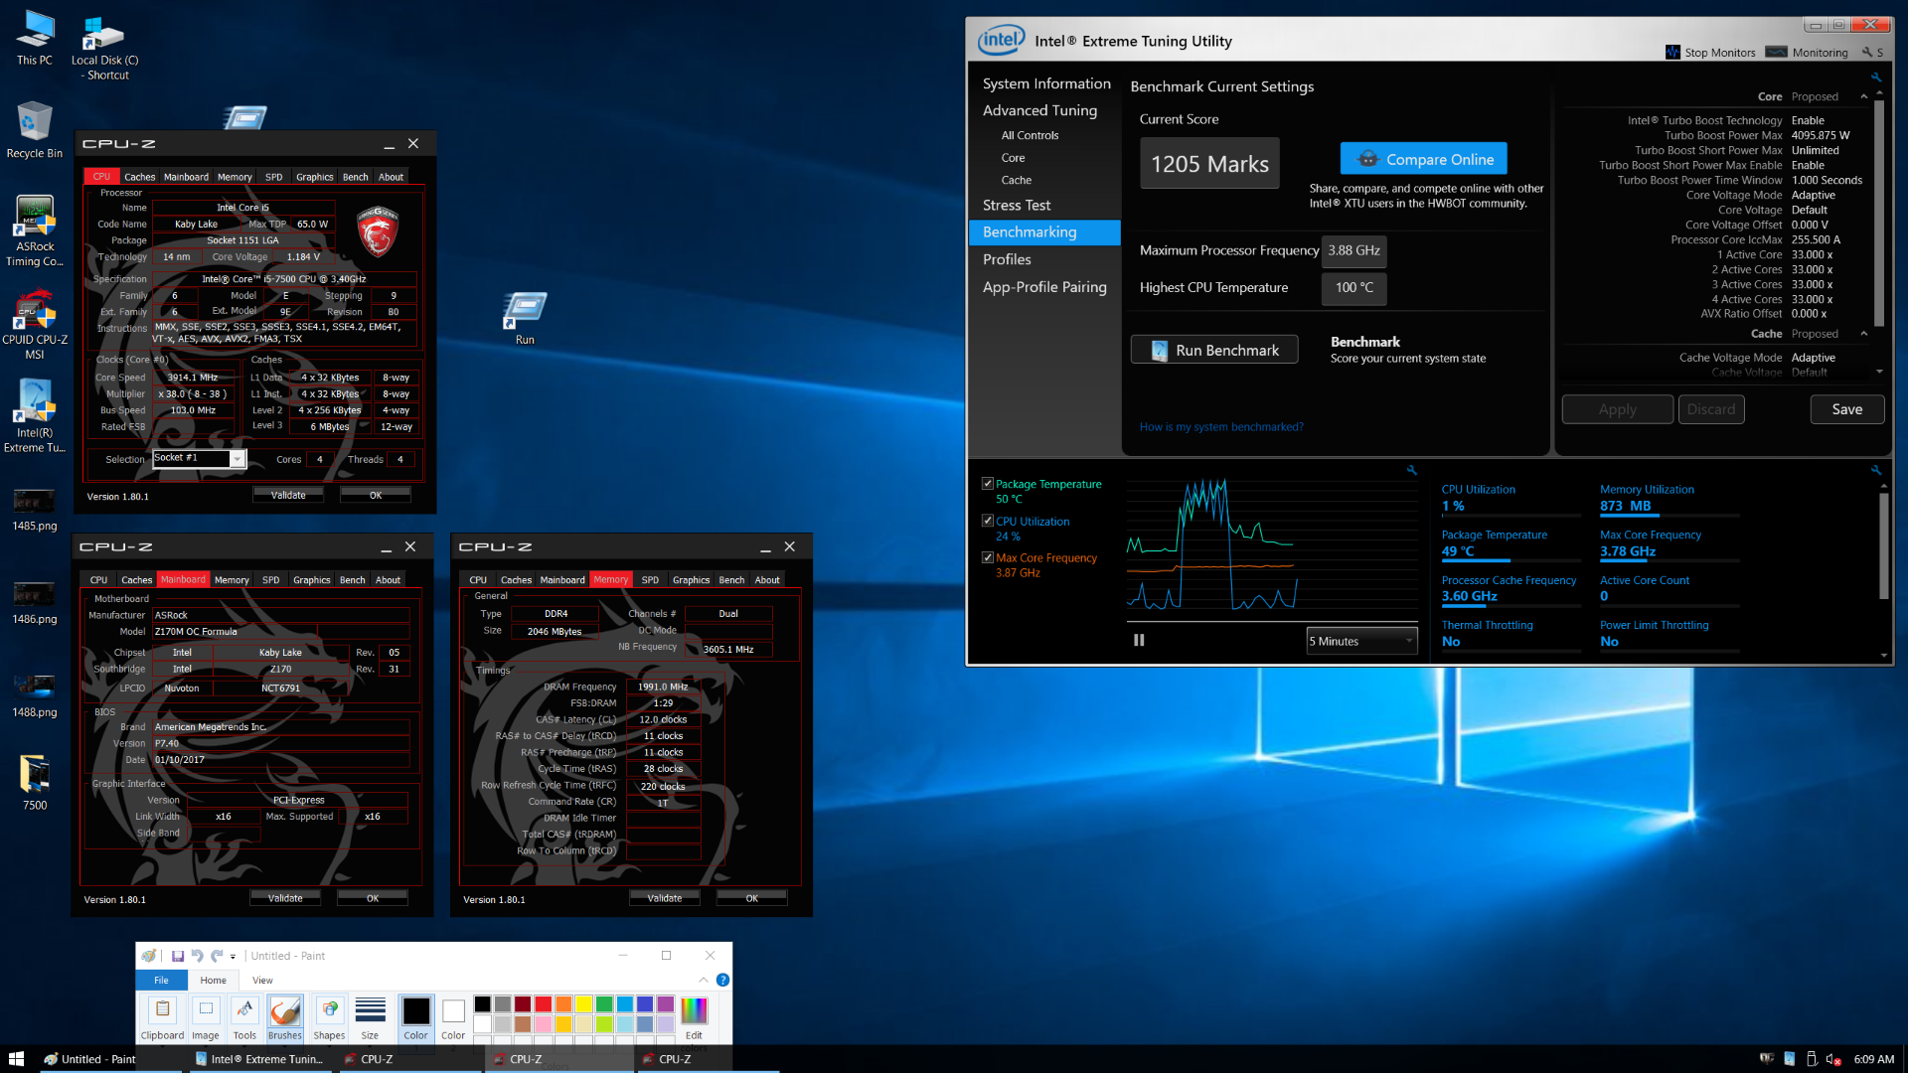Select the 1486.png desktop file

35,603
